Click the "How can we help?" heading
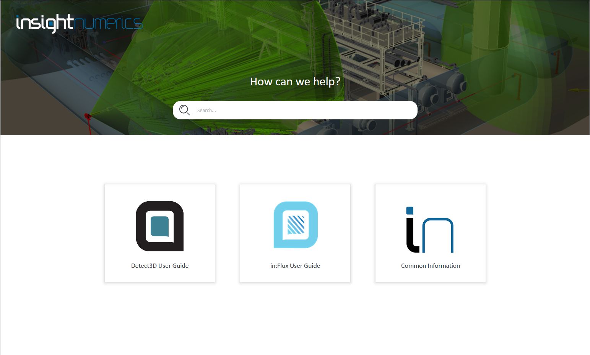The image size is (590, 355). (295, 81)
